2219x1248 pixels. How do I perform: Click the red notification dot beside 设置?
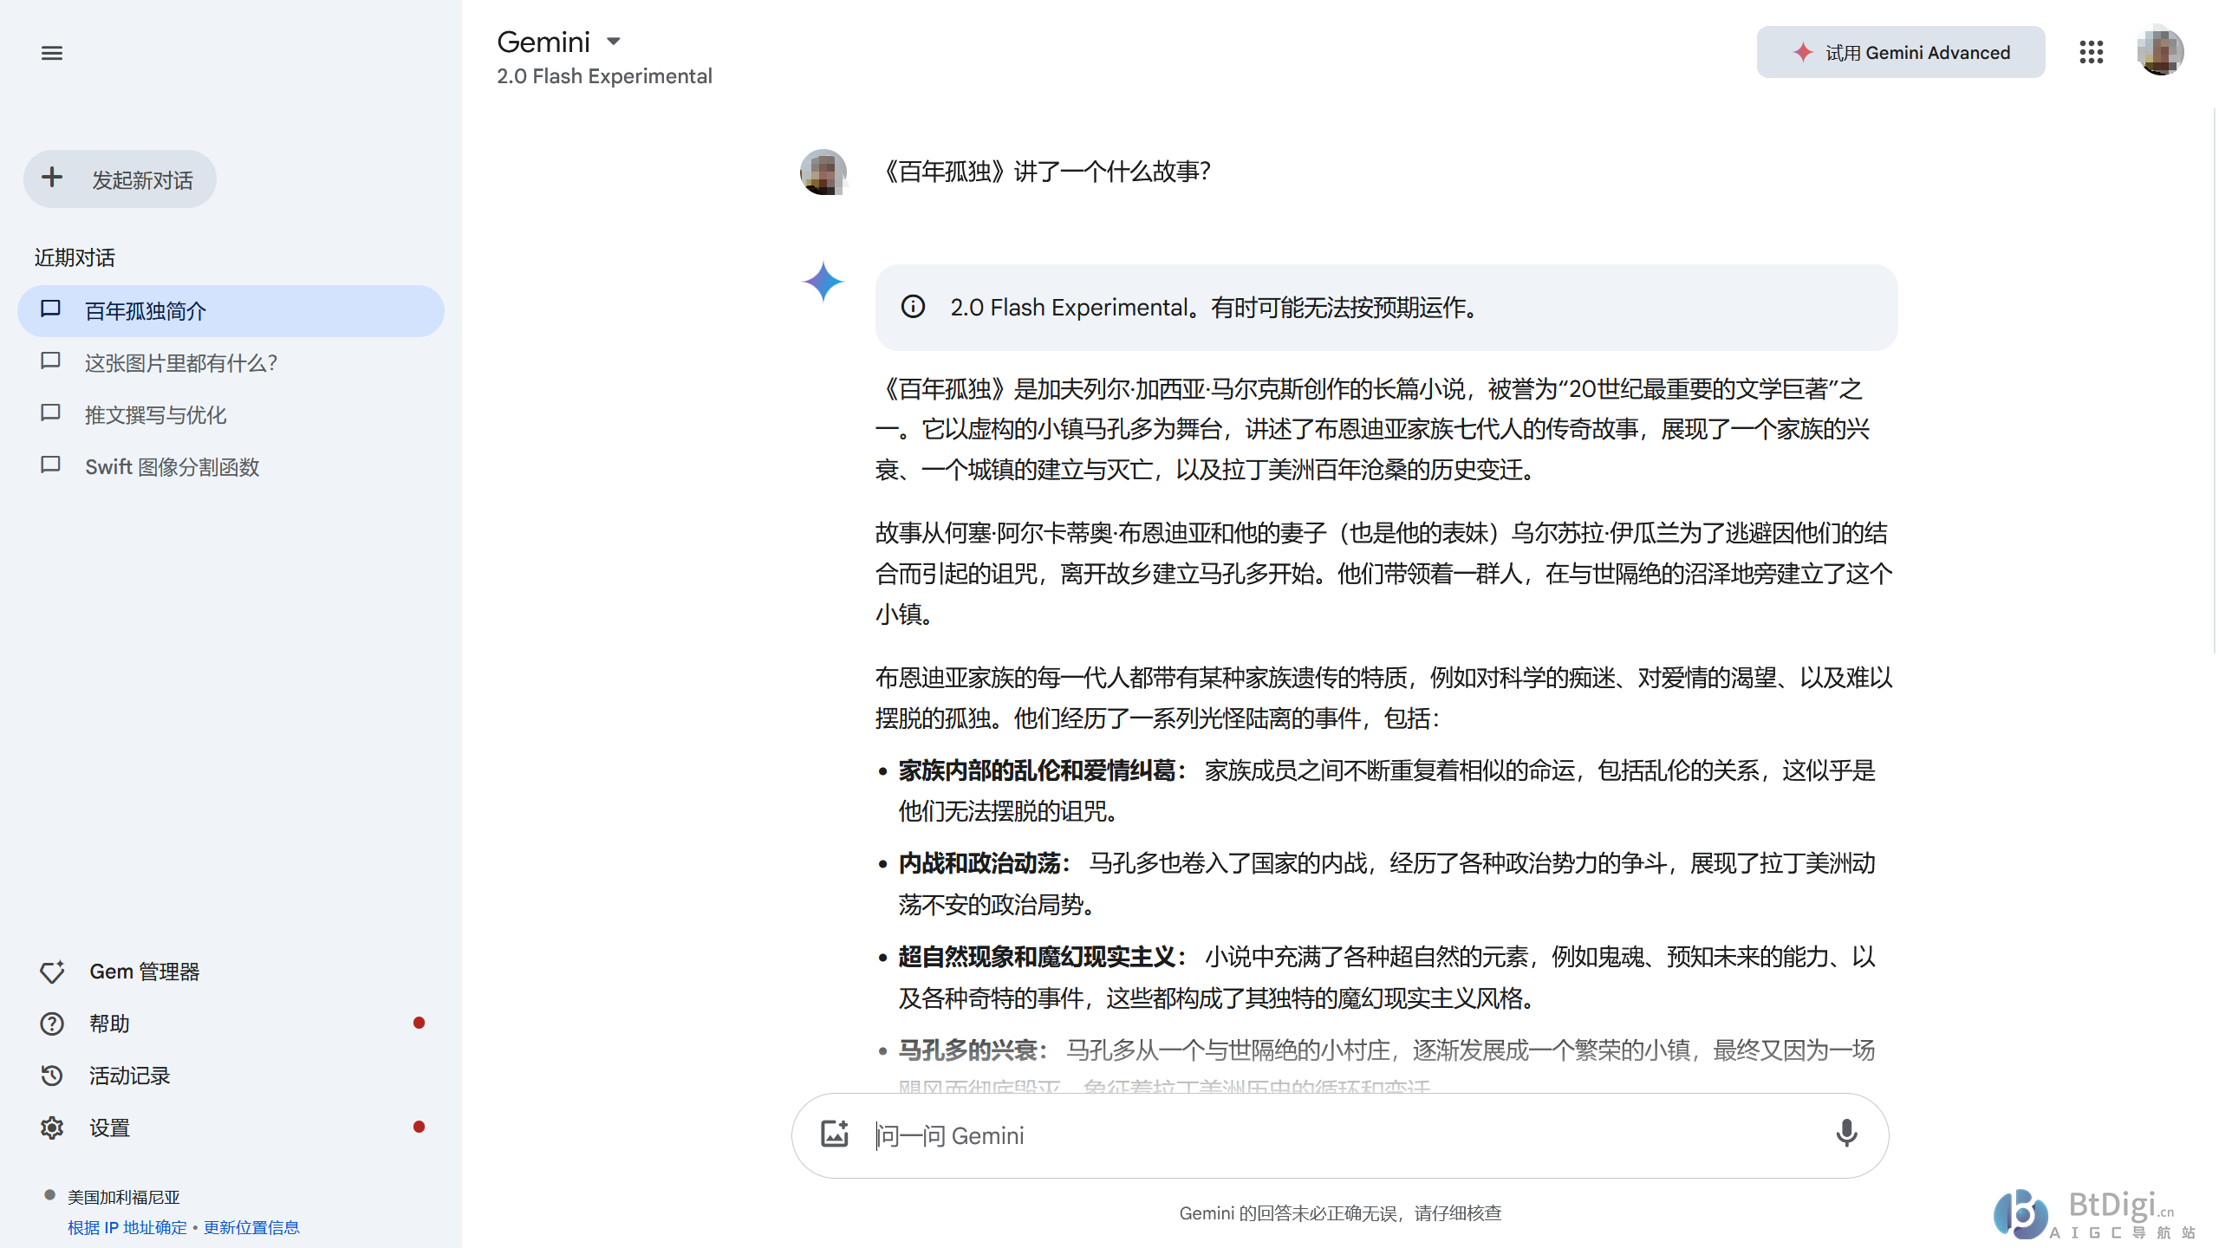tap(419, 1127)
